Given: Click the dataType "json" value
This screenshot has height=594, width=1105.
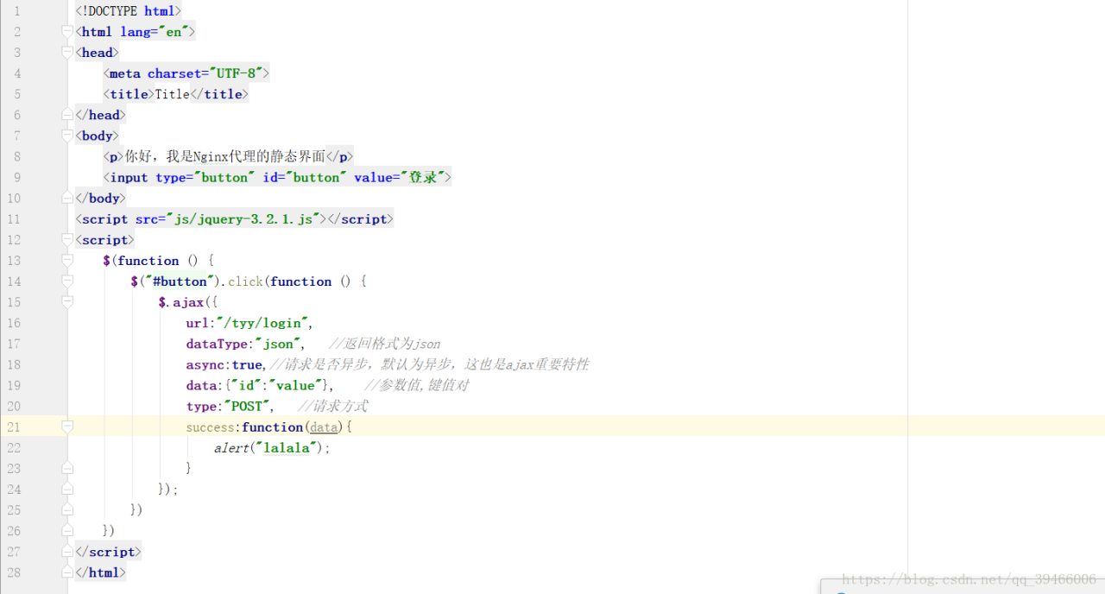Looking at the screenshot, I should coord(279,344).
